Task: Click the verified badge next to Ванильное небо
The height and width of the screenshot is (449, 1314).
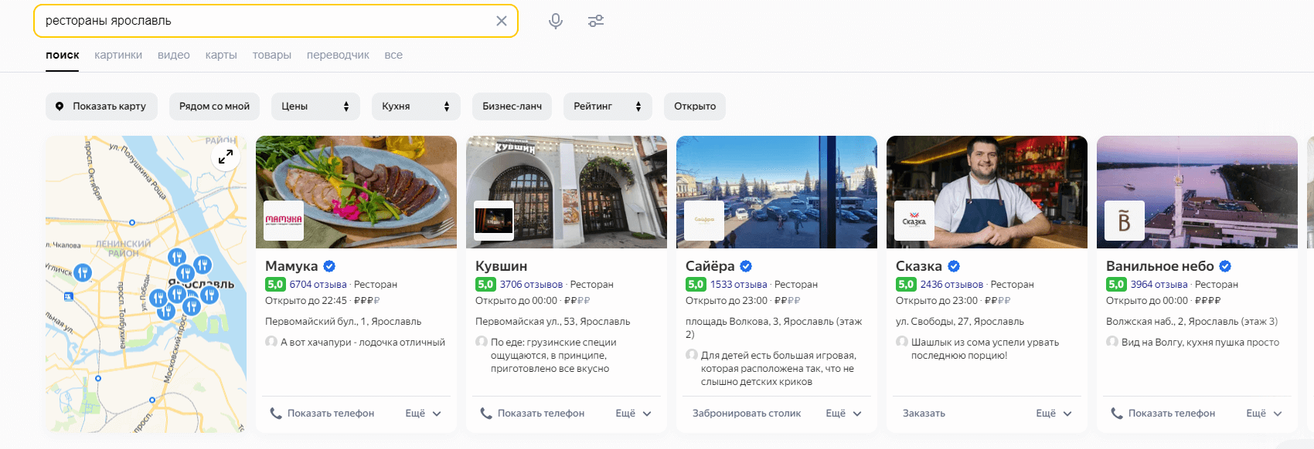Action: tap(1225, 266)
